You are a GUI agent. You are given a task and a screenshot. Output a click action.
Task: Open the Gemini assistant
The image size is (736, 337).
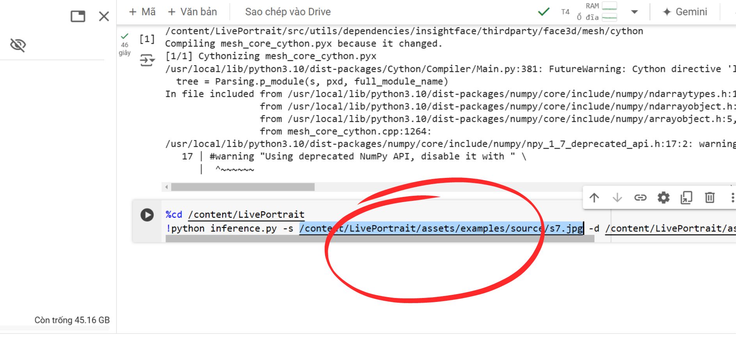685,12
